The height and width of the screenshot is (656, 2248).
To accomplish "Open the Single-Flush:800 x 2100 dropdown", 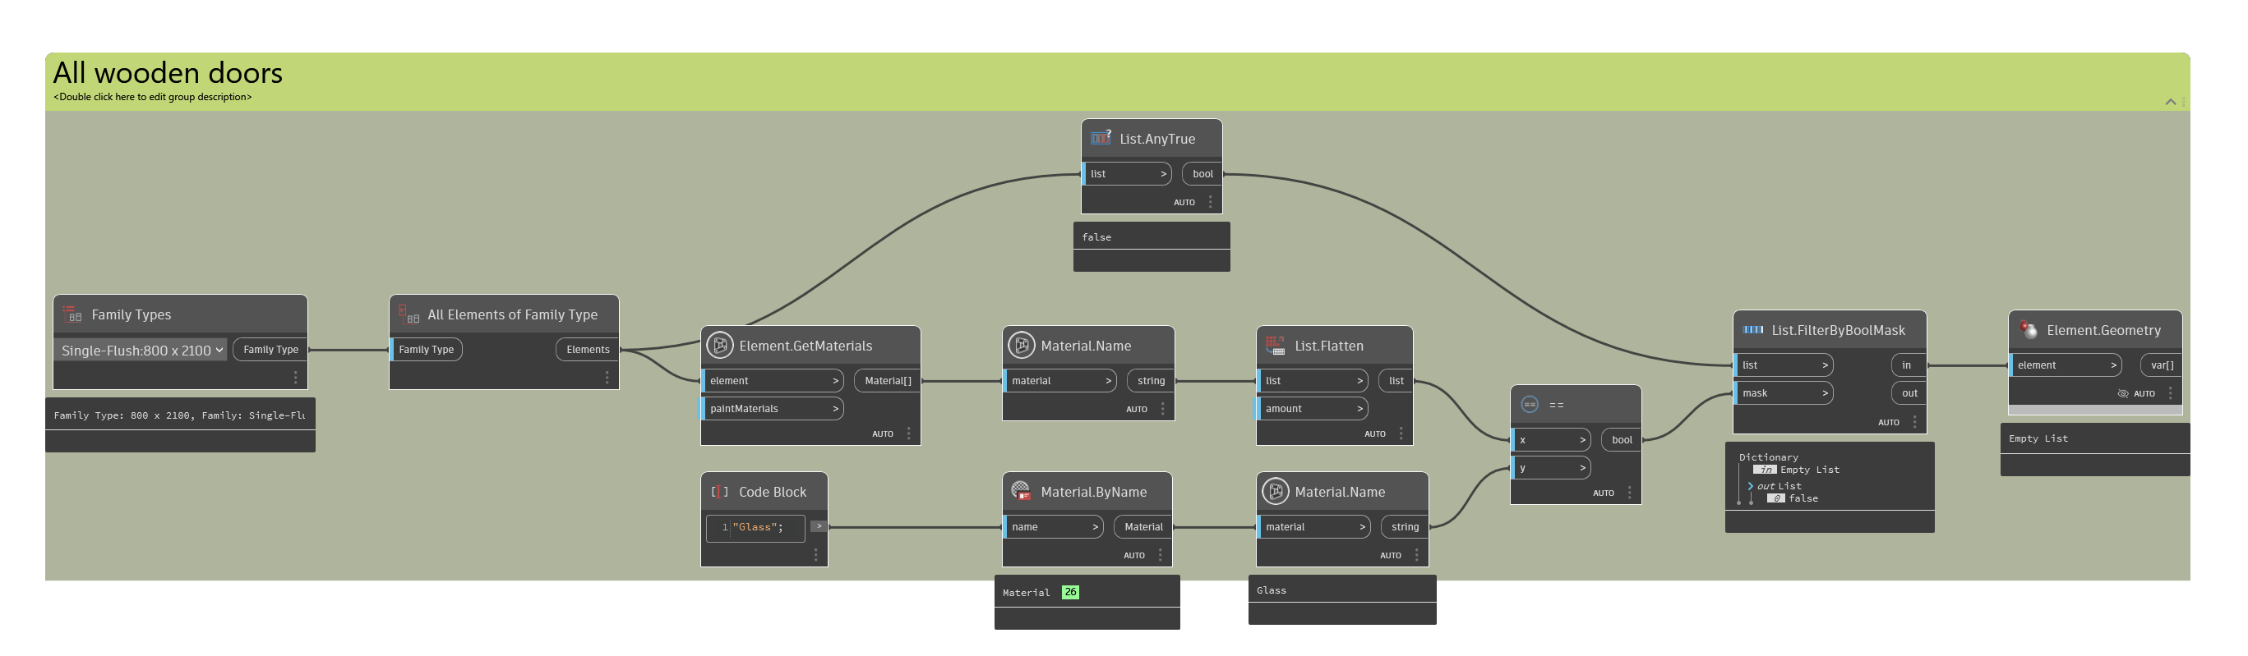I will point(141,351).
